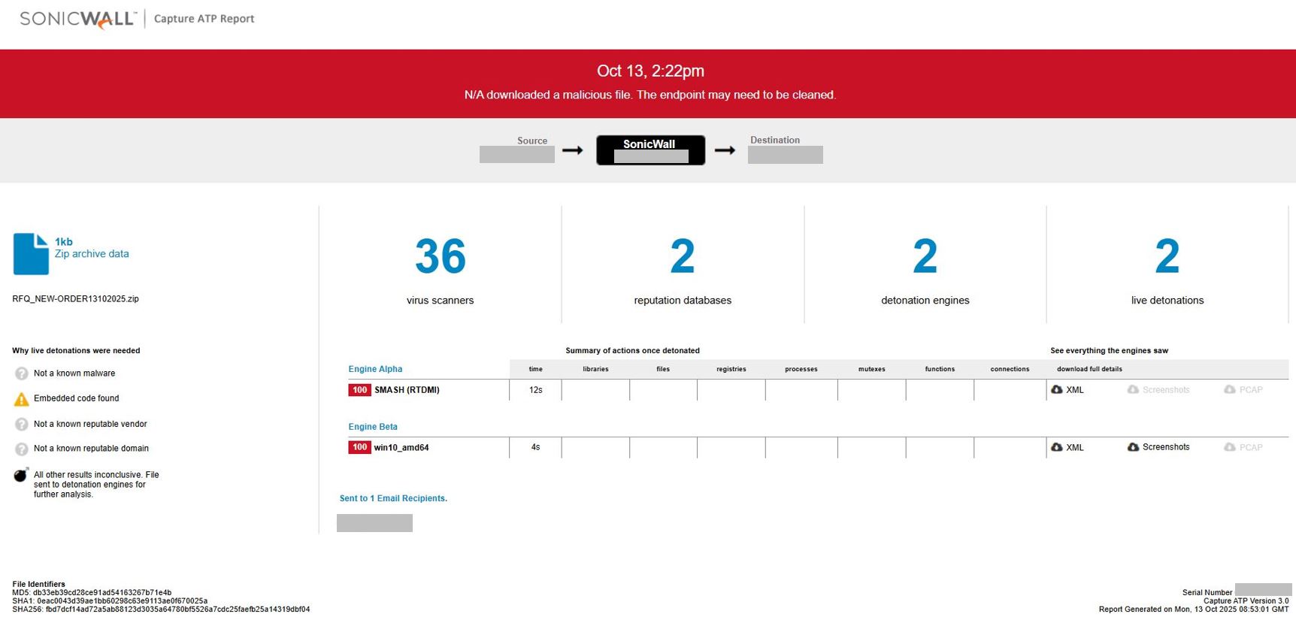Click the 'processes' column header
The image size is (1296, 623).
[x=801, y=369]
